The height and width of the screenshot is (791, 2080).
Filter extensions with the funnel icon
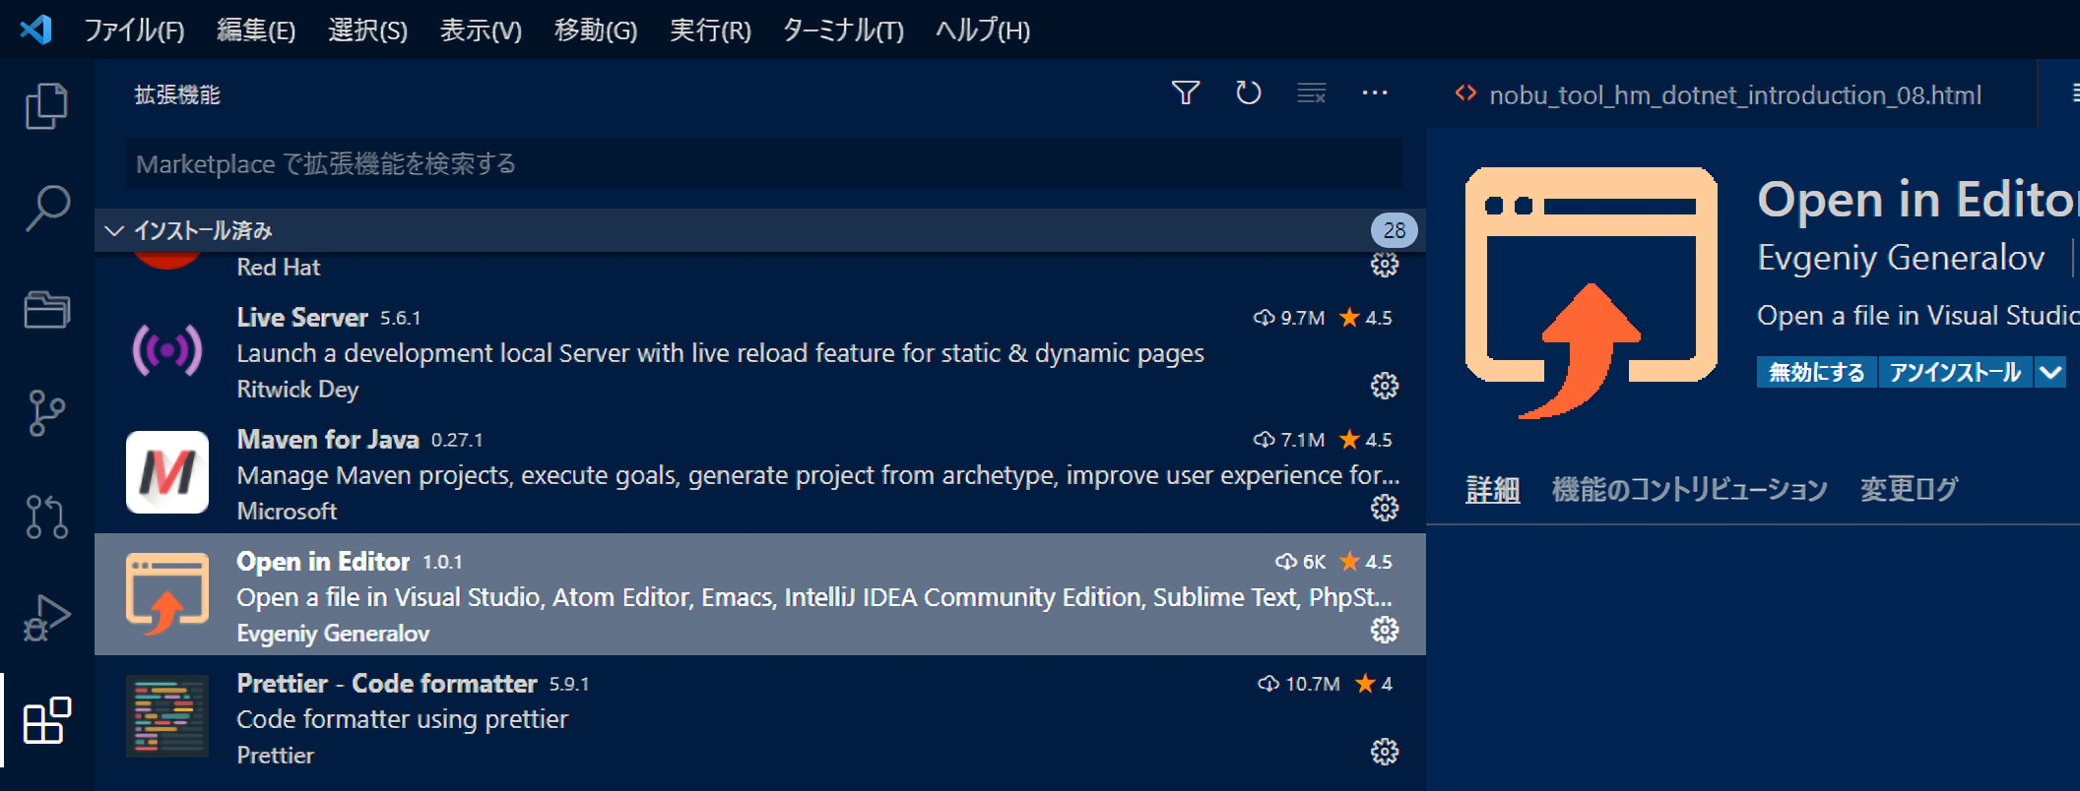(x=1186, y=93)
